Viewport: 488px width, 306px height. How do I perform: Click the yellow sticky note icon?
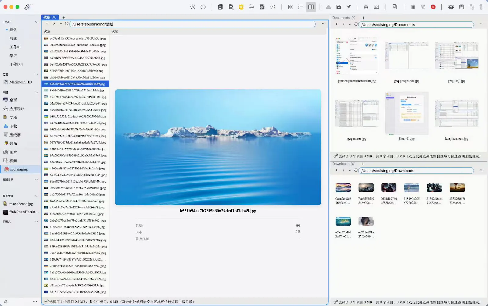(x=241, y=7)
